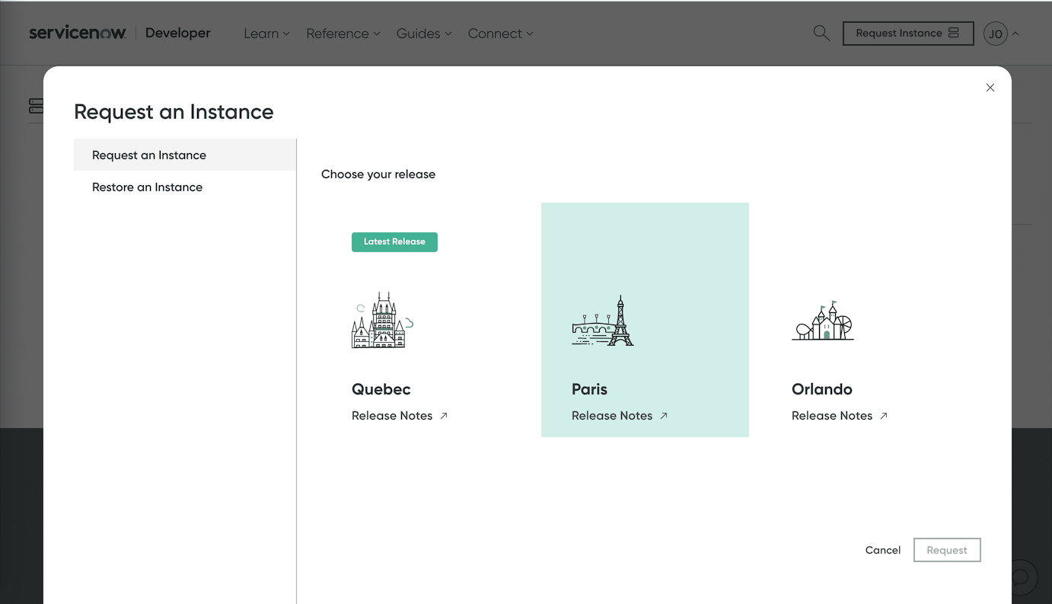Select the Quebec castle illustration
Screen dimensions: 1052x604
[382, 321]
